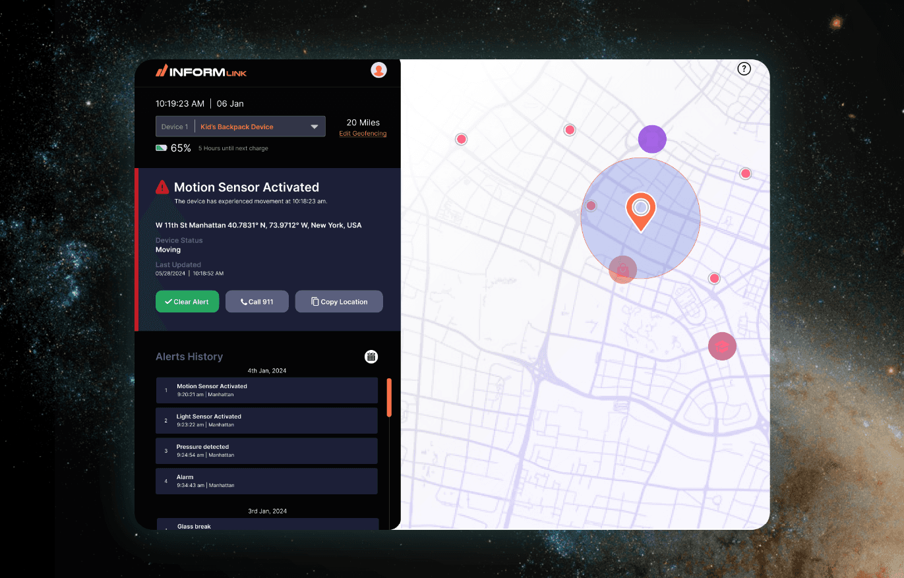Screen dimensions: 904x578
Task: Click the 05/28/2024 last updated date
Action: click(x=170, y=273)
